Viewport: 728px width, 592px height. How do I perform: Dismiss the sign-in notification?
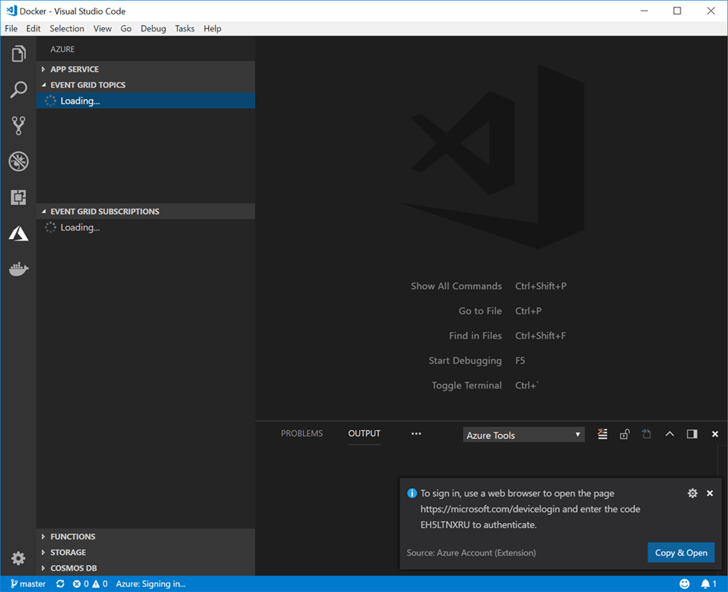[710, 493]
